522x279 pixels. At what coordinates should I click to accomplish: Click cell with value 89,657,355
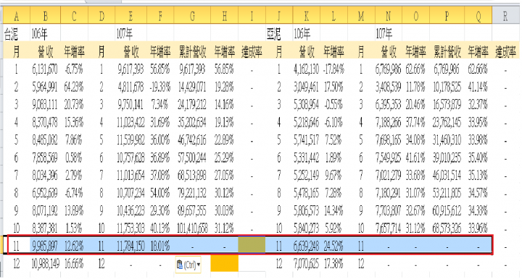tap(192, 210)
